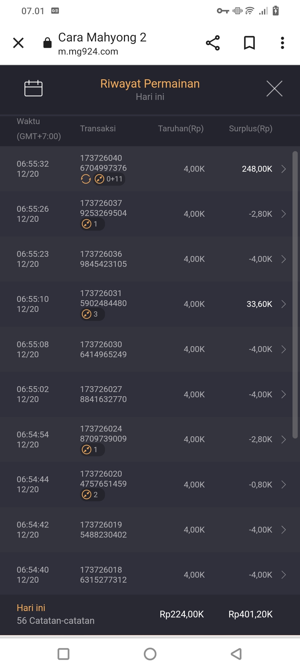Viewport: 300px width, 670px height.
Task: Open the calendar date picker icon
Action: point(33,88)
